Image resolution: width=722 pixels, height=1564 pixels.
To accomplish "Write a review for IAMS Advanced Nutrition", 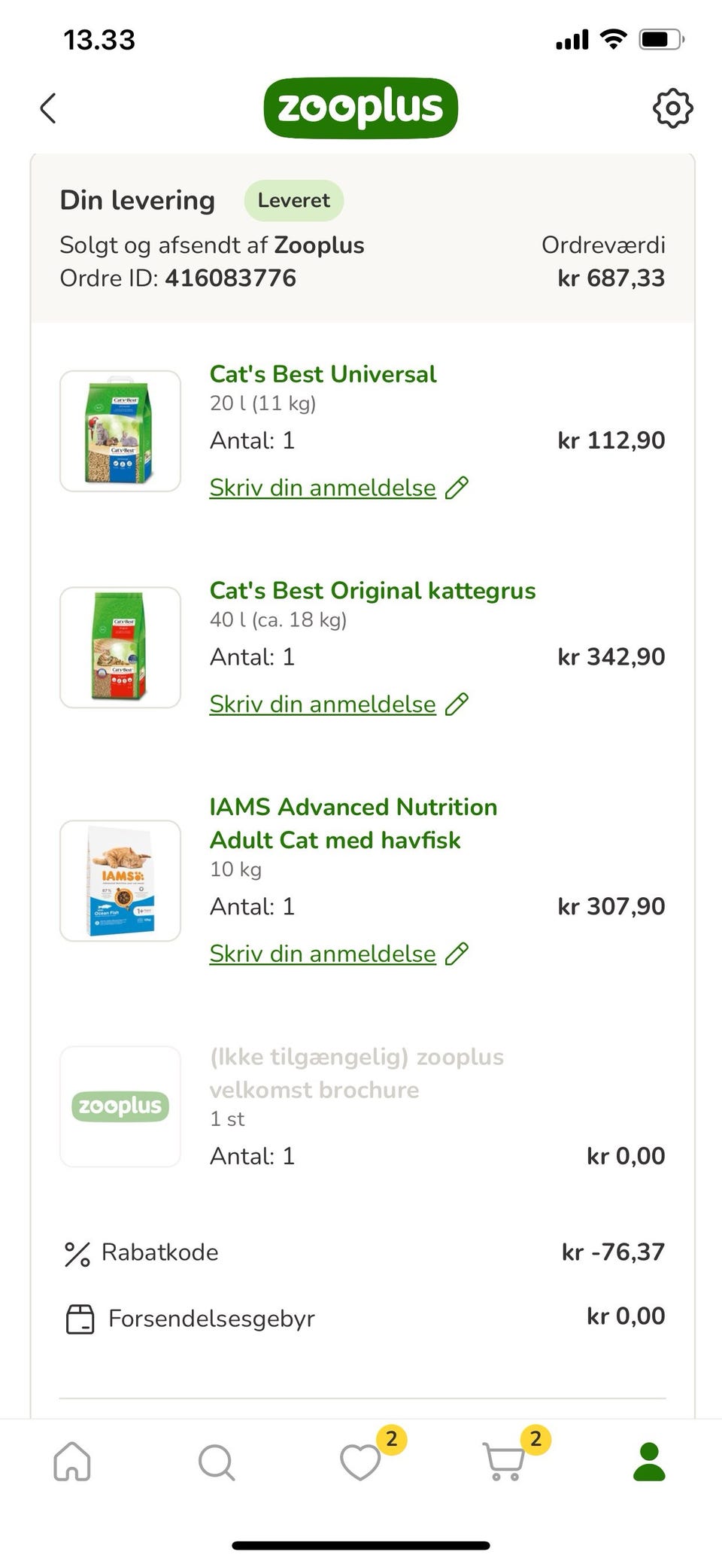I will point(323,954).
